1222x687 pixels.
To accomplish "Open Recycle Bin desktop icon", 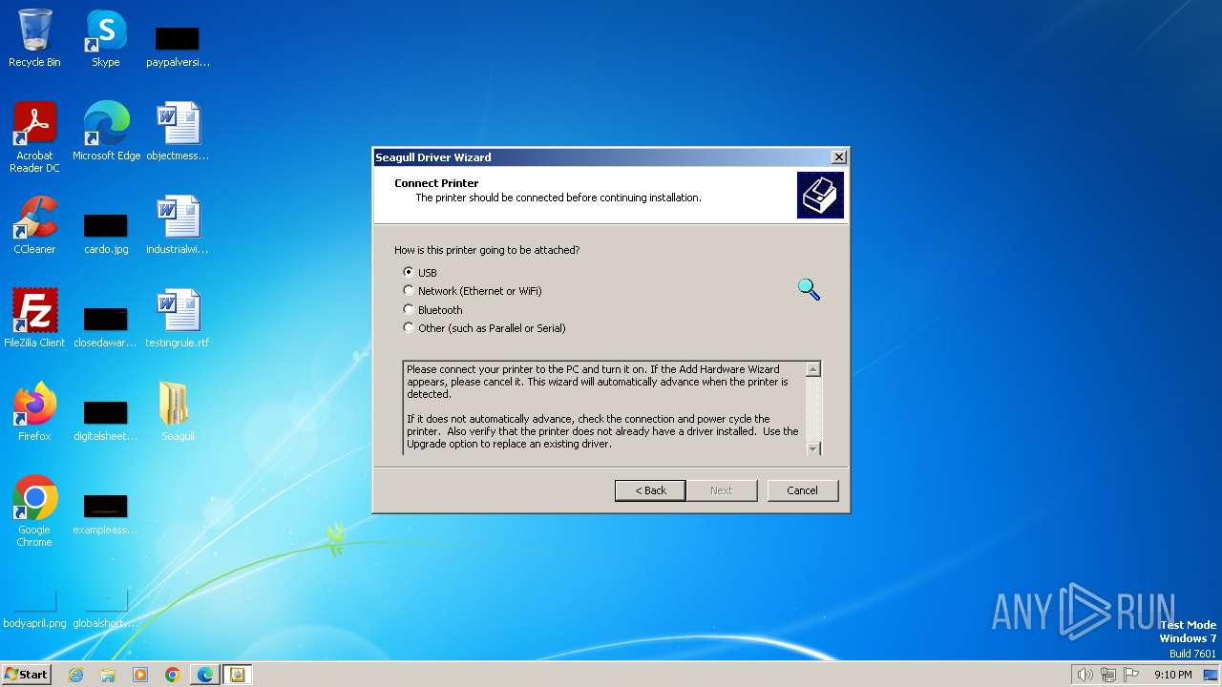I will [34, 38].
